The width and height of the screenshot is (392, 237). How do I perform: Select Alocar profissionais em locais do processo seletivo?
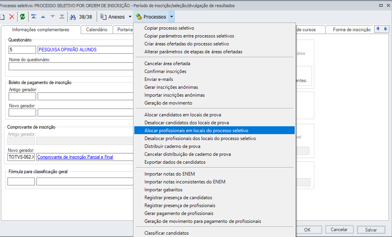[x=214, y=130]
